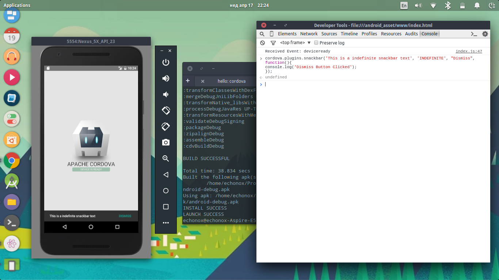
Task: Open DevTools search magnifier
Action: point(262,34)
